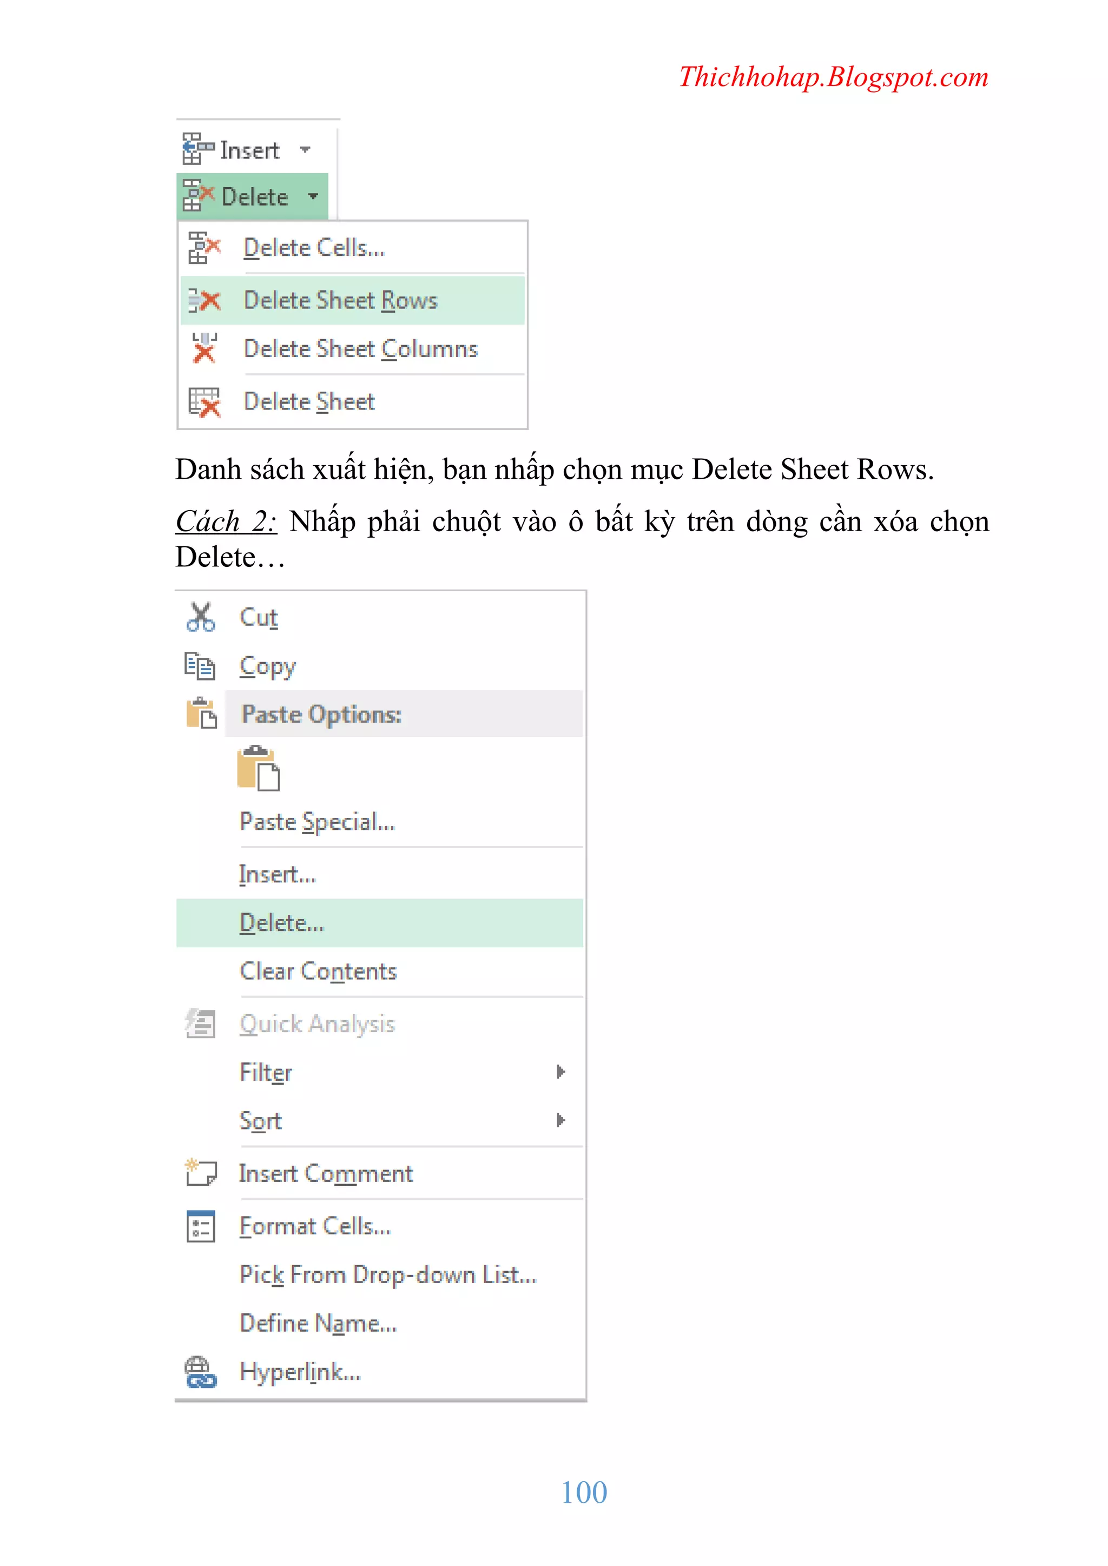Image resolution: width=1108 pixels, height=1566 pixels.
Task: Click the Delete Sheet icon
Action: (204, 402)
